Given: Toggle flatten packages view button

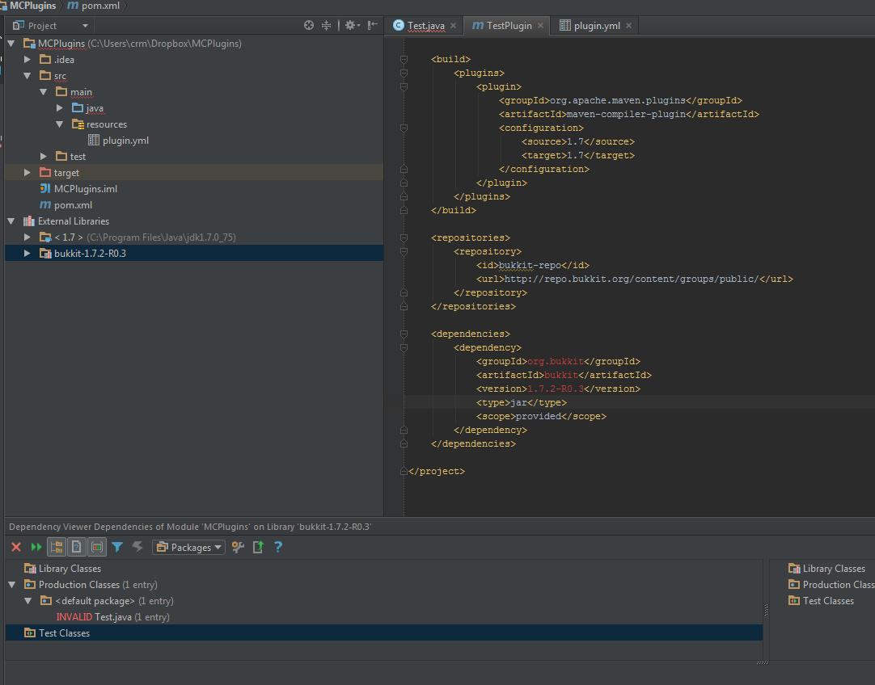Looking at the screenshot, I should click(x=57, y=547).
